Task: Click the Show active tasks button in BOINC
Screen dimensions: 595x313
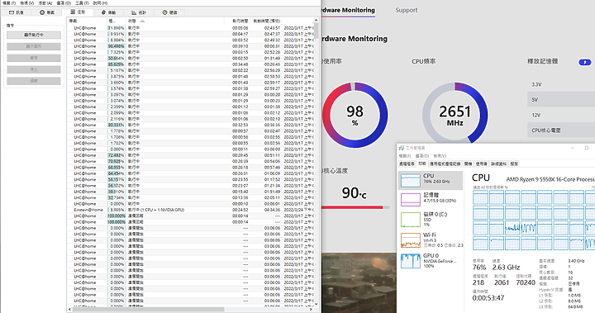Action: pos(34,35)
